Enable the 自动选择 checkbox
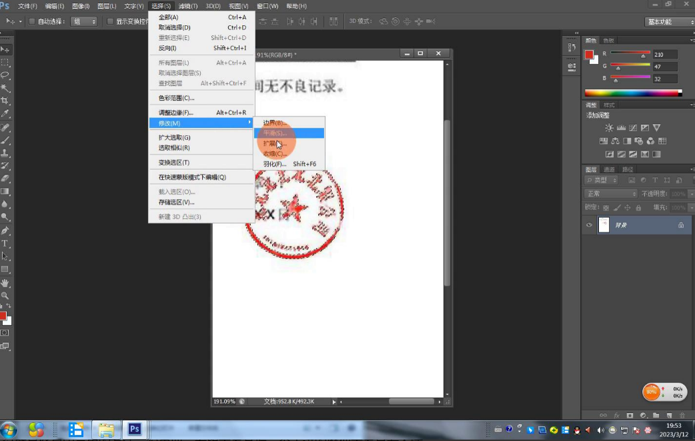Screen dimensions: 695x441 31,21
